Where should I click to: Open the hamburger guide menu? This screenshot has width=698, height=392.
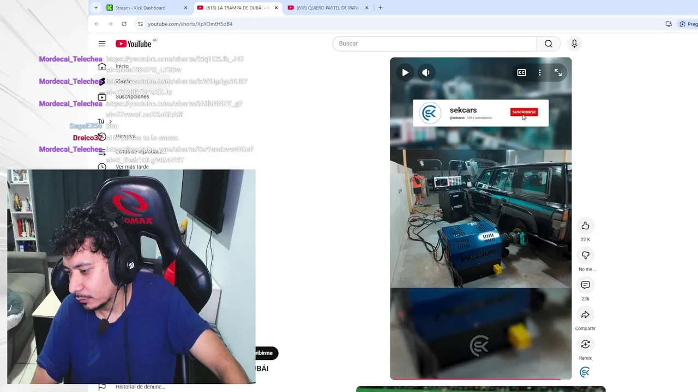tap(102, 44)
